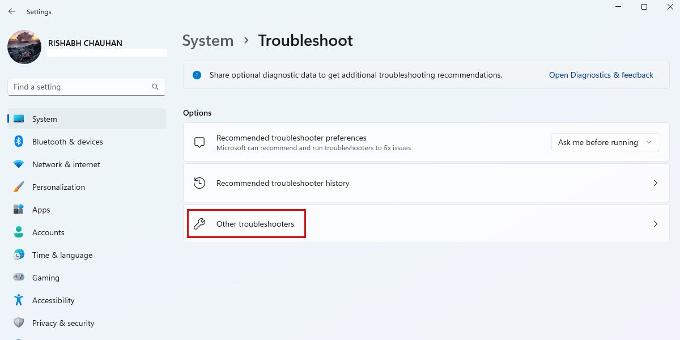The width and height of the screenshot is (680, 340).
Task: Click the Personalization paintbrush icon
Action: 19,187
